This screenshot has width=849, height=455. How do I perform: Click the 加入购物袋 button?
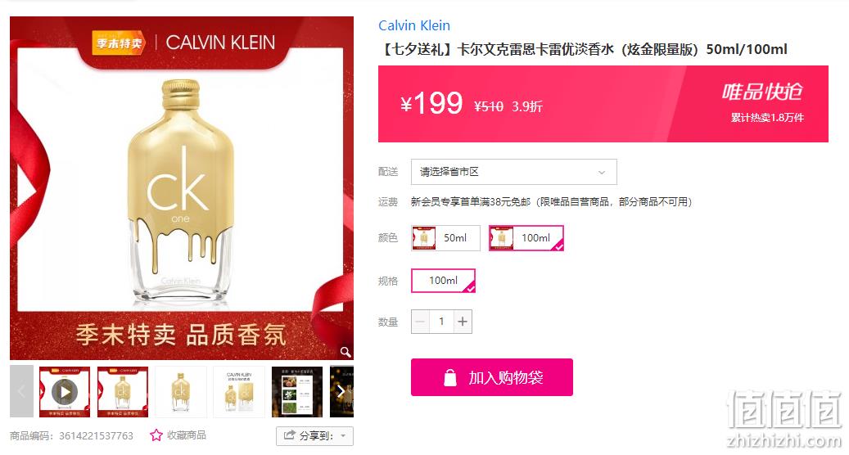[492, 377]
